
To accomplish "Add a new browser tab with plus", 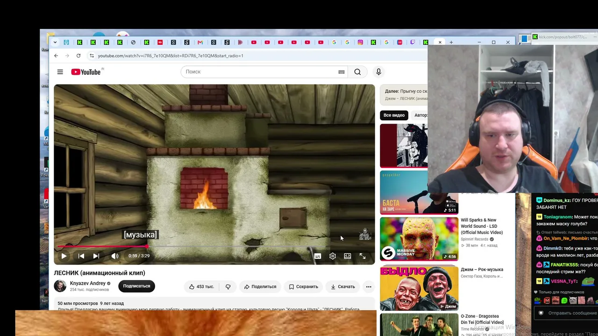I will click(x=451, y=42).
